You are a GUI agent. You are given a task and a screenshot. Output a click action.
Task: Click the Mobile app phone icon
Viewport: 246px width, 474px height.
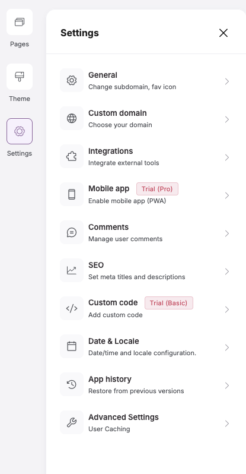click(x=72, y=194)
